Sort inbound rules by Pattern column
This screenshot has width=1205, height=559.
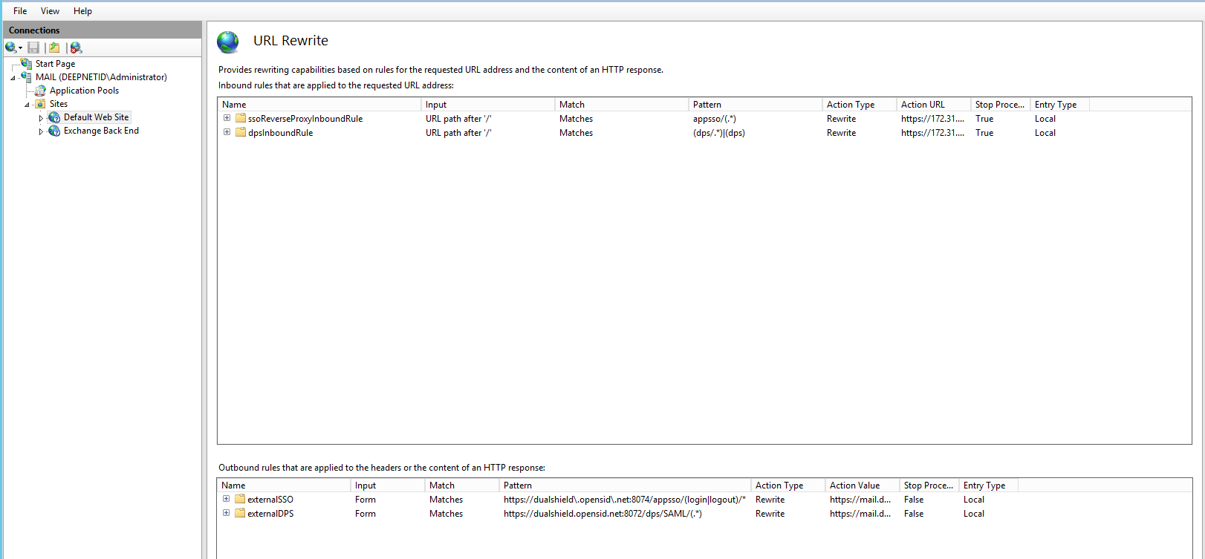754,105
